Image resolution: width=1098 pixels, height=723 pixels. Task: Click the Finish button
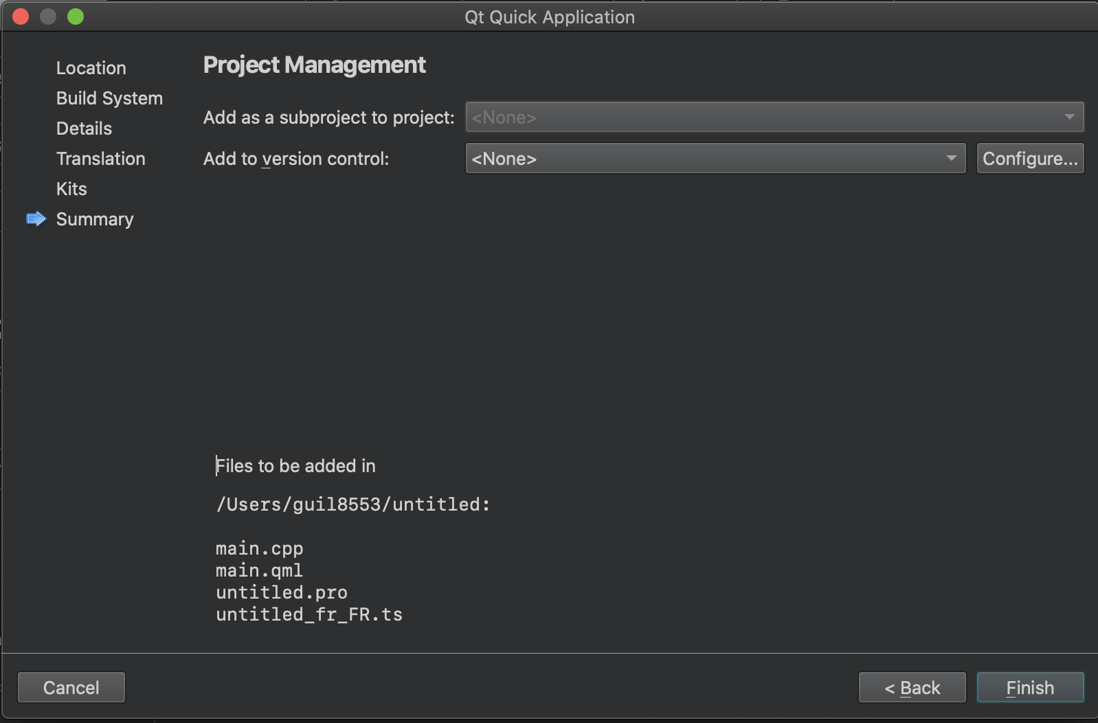(x=1030, y=687)
